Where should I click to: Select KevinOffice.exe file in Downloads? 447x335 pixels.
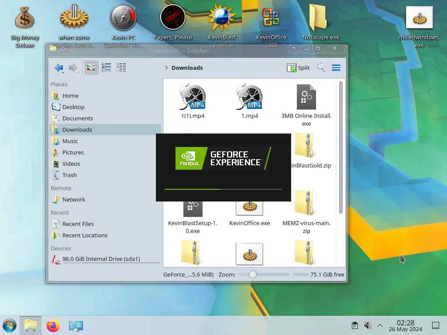tap(250, 214)
